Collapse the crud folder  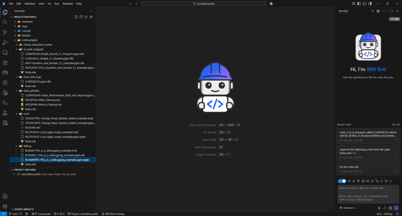pos(53,114)
